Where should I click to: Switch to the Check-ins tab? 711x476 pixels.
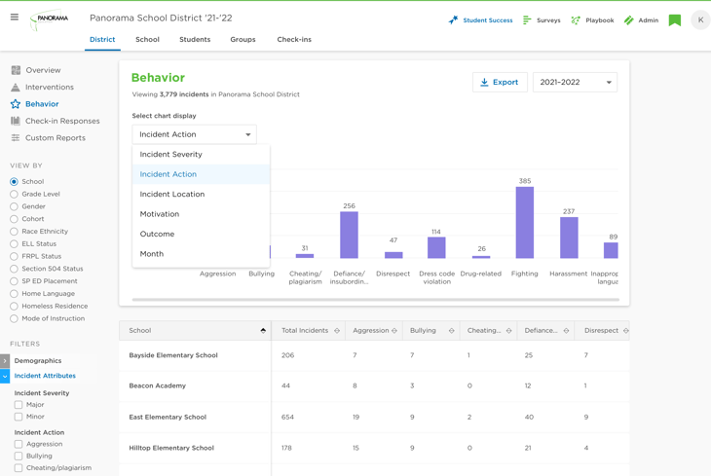click(x=294, y=40)
